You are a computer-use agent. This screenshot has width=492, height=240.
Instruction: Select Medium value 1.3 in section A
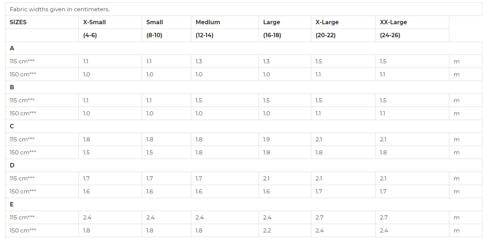pos(225,61)
